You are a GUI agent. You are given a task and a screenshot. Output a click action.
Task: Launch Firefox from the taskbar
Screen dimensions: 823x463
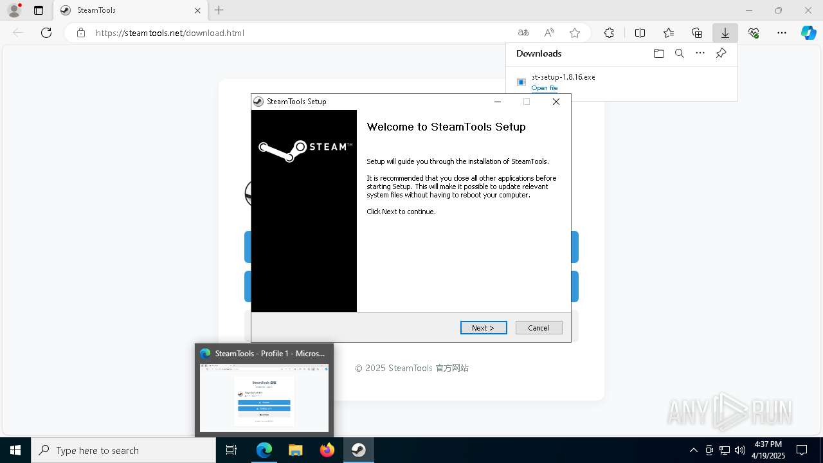pos(327,450)
